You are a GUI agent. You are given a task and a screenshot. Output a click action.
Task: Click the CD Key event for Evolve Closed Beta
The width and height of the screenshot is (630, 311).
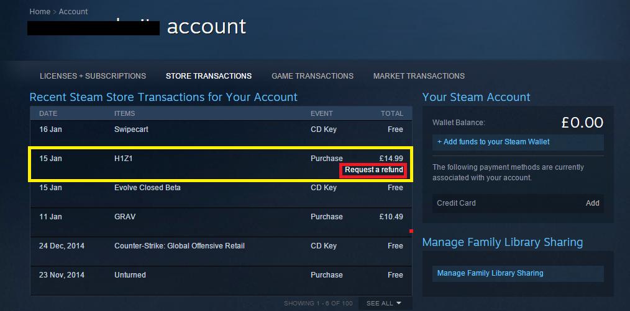click(x=324, y=188)
